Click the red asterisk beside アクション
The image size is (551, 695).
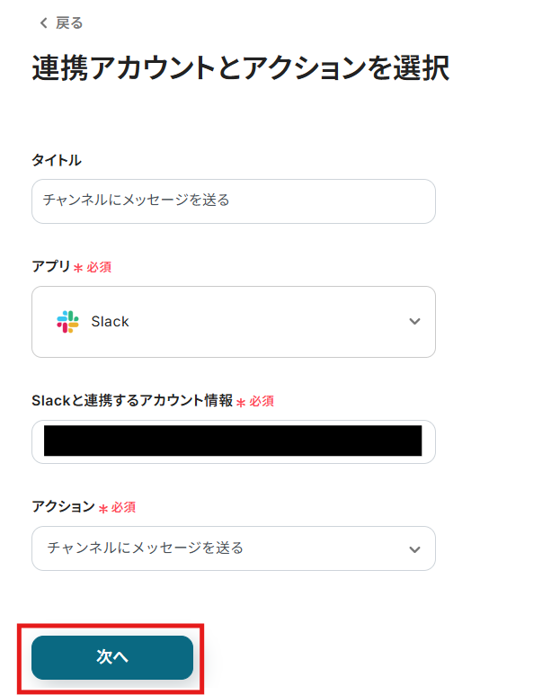click(x=103, y=508)
